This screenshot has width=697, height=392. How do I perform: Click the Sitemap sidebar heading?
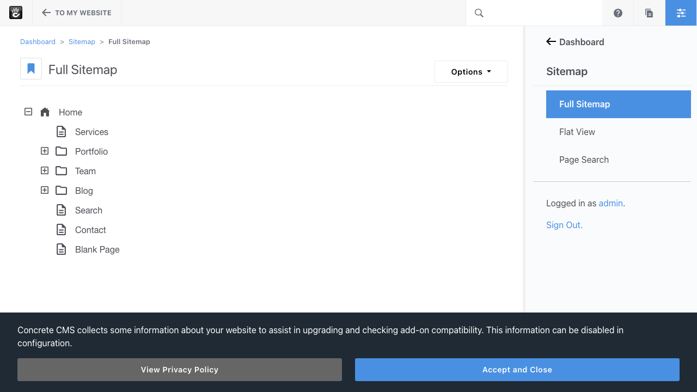click(567, 71)
